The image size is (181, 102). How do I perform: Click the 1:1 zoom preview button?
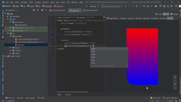(x=175, y=84)
